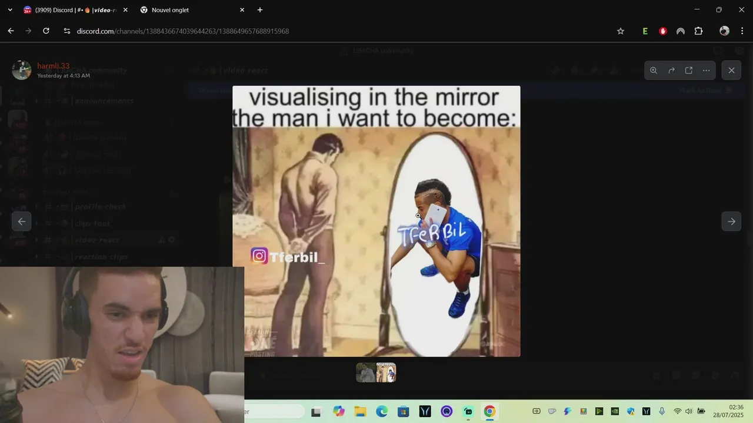Open the purple circle app on taskbar
Viewport: 753px width, 423px height.
point(447,412)
